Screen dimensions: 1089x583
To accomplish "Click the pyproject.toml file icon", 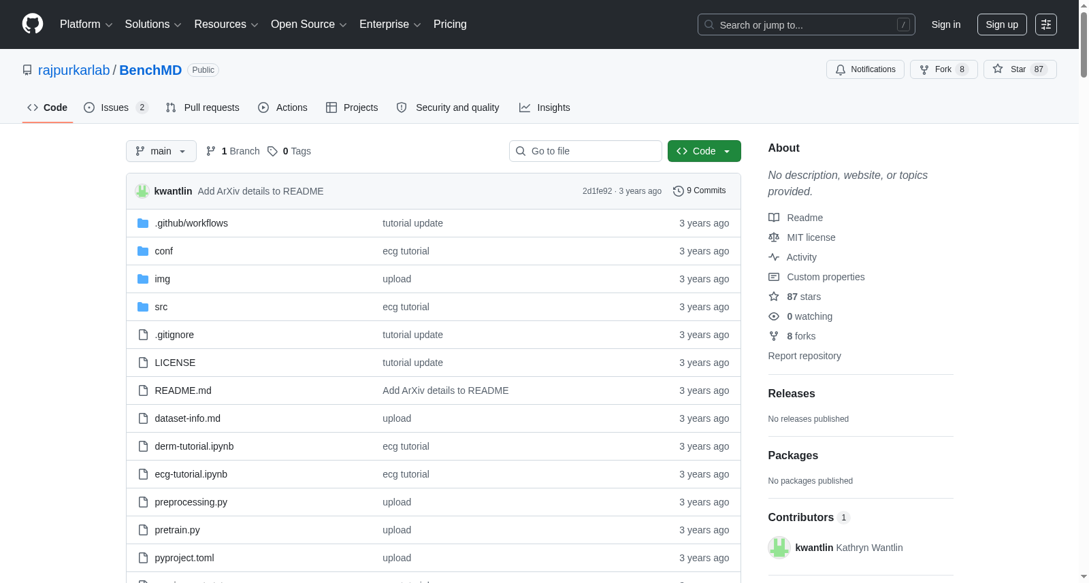I will pyautogui.click(x=143, y=558).
